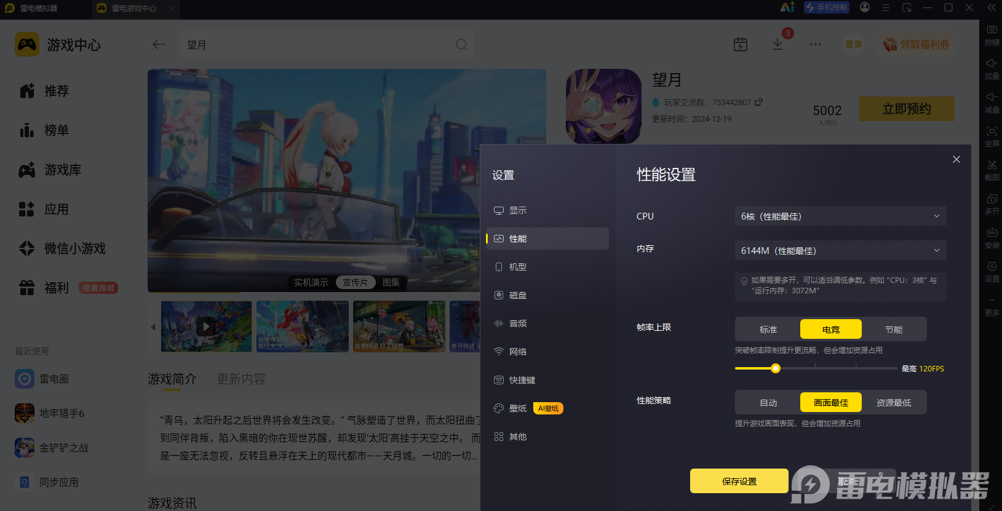Launch 金铲铲之战 from recently used

[52, 448]
